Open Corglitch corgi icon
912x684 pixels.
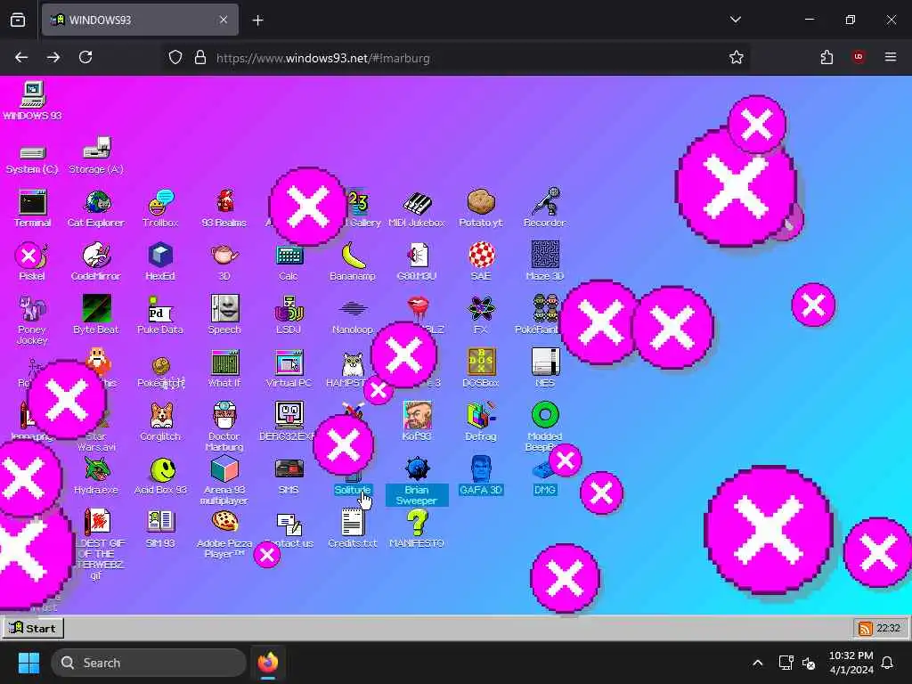click(x=160, y=415)
